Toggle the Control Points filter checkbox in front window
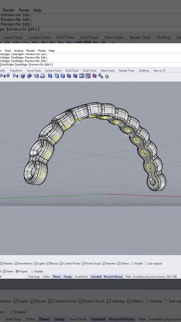181x322 pixels. [x=61, y=263]
